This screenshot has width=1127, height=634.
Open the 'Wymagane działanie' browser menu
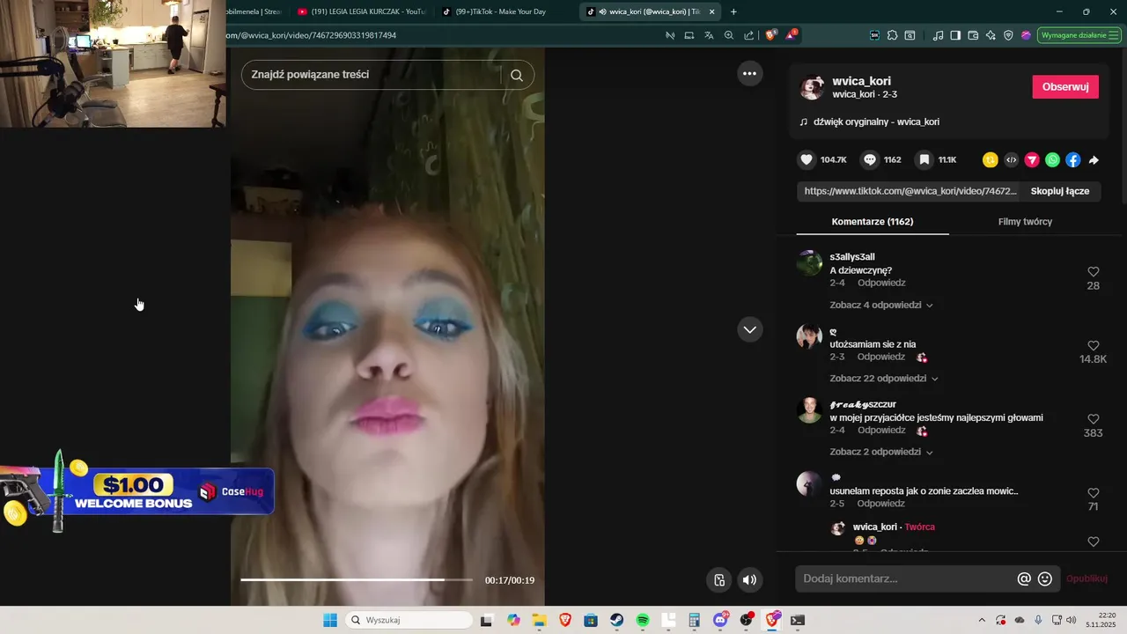(1079, 35)
